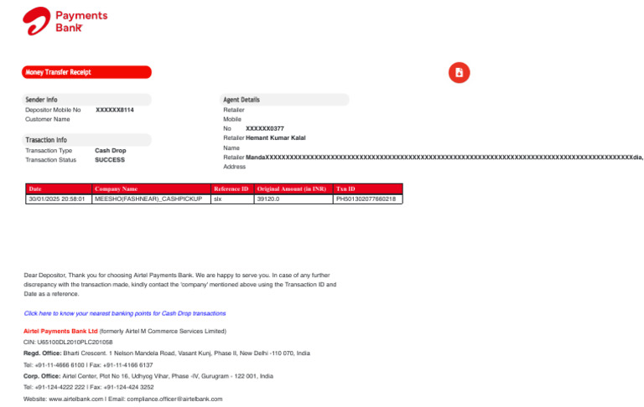644x407 pixels.
Task: Select retailer name Hemant Kumar Kalal
Action: 276,138
